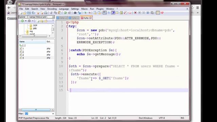Image resolution: width=217 pixels, height=122 pixels.
Task: Click Synchronize Horizontal Scrolling icon
Action: coord(99,13)
